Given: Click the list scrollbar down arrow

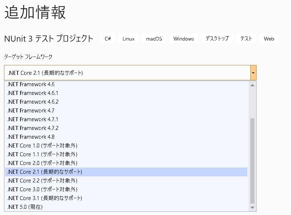Looking at the screenshot, I should tap(252, 208).
